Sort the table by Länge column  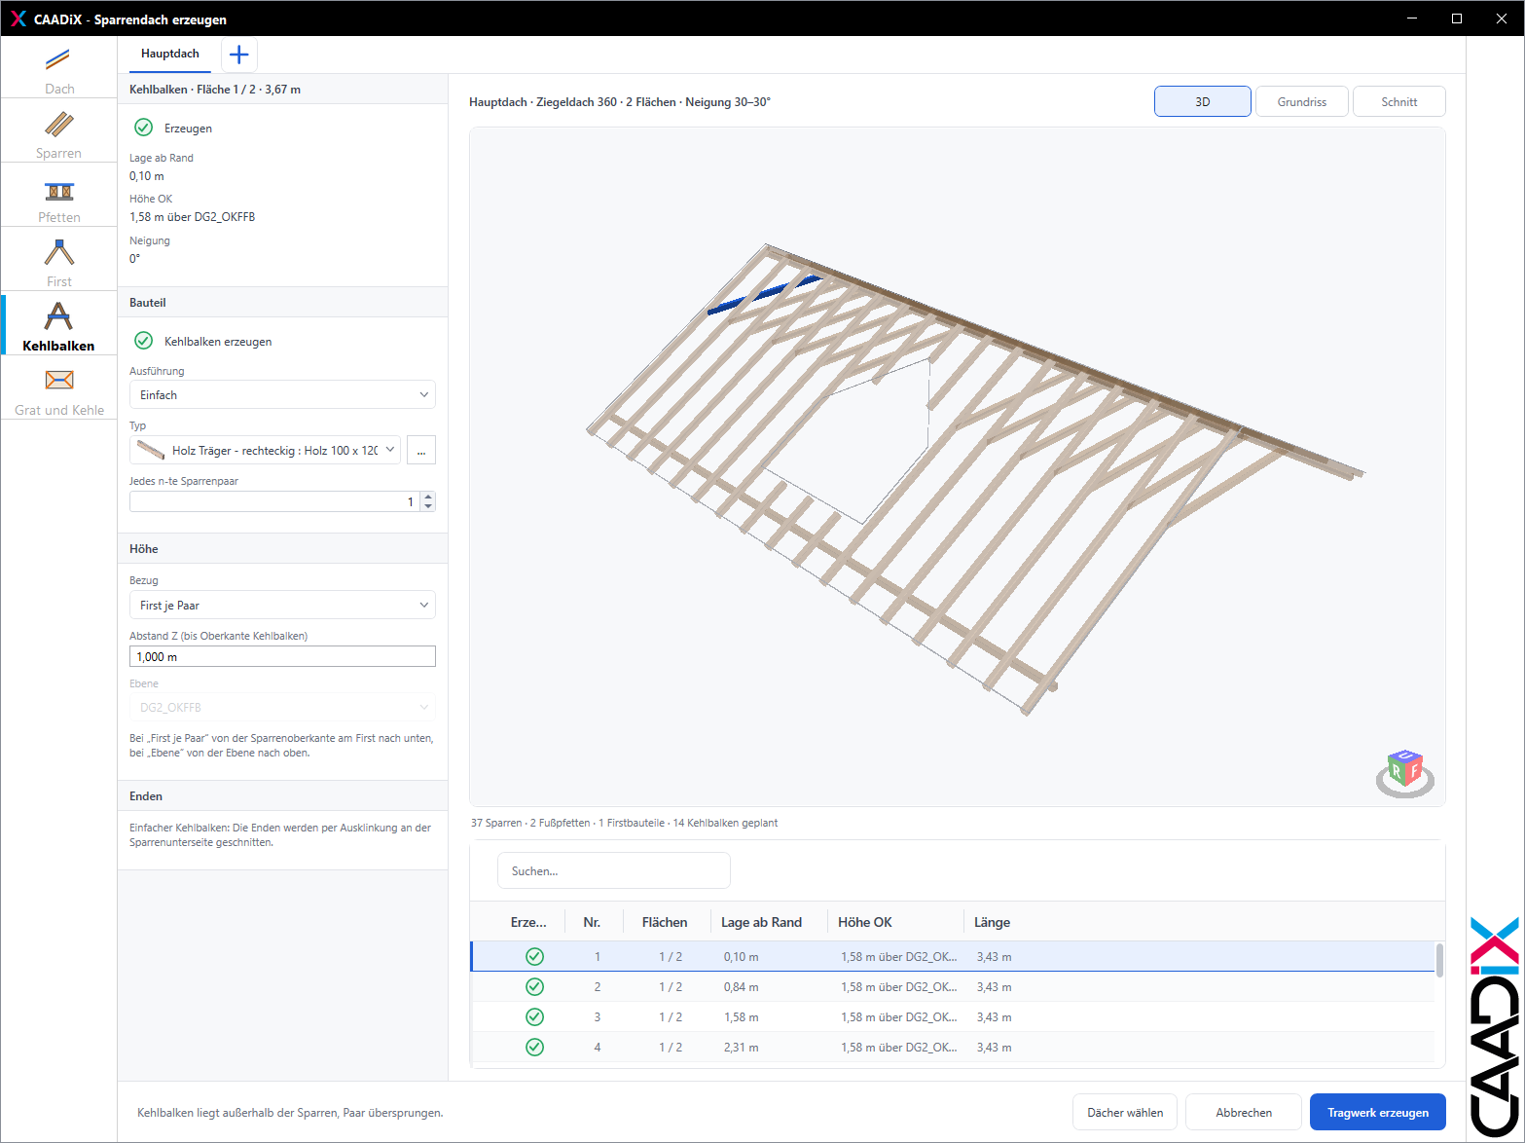tap(993, 922)
